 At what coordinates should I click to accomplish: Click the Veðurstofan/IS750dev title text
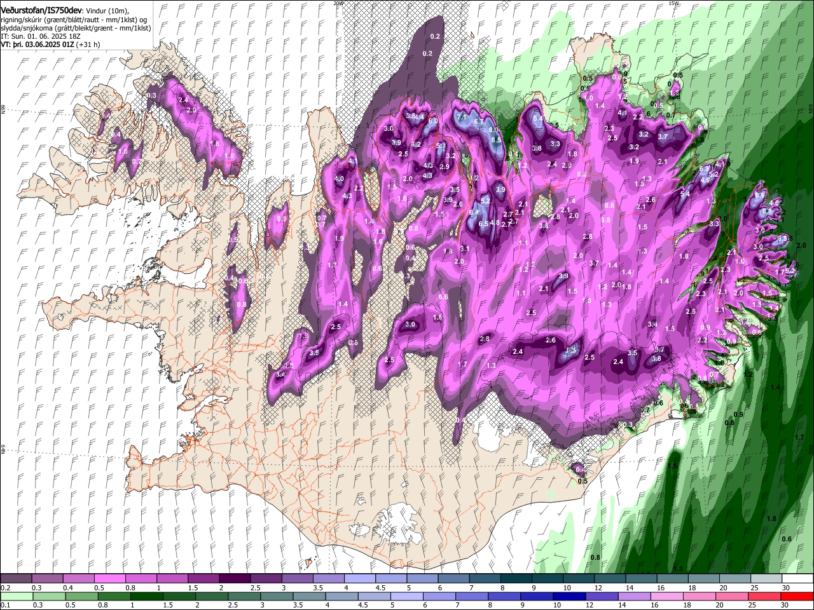pyautogui.click(x=41, y=10)
